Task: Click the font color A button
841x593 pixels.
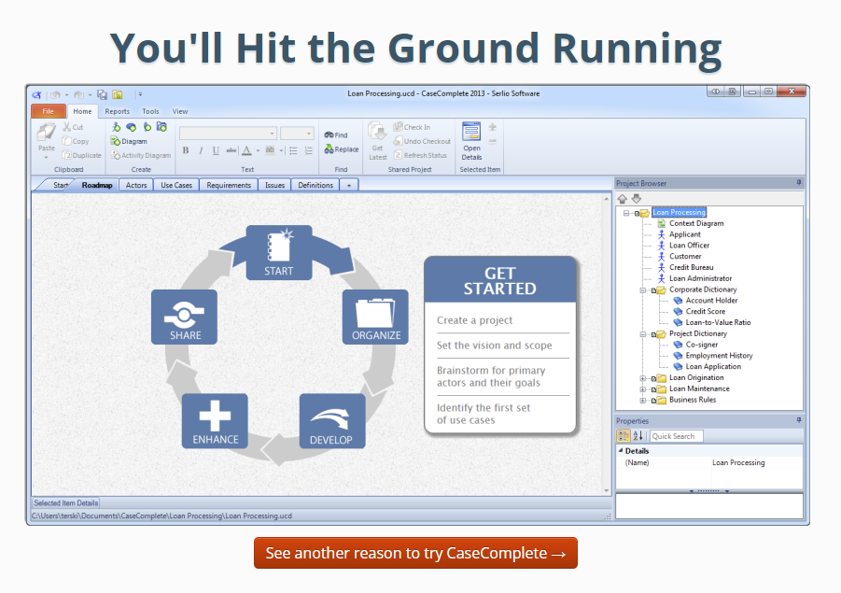Action: 246,150
